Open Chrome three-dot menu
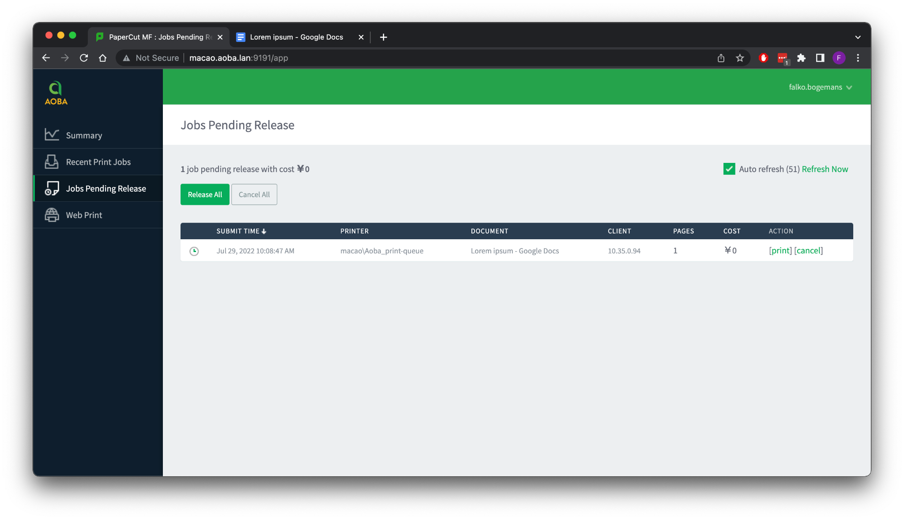The height and width of the screenshot is (520, 904). coord(858,58)
